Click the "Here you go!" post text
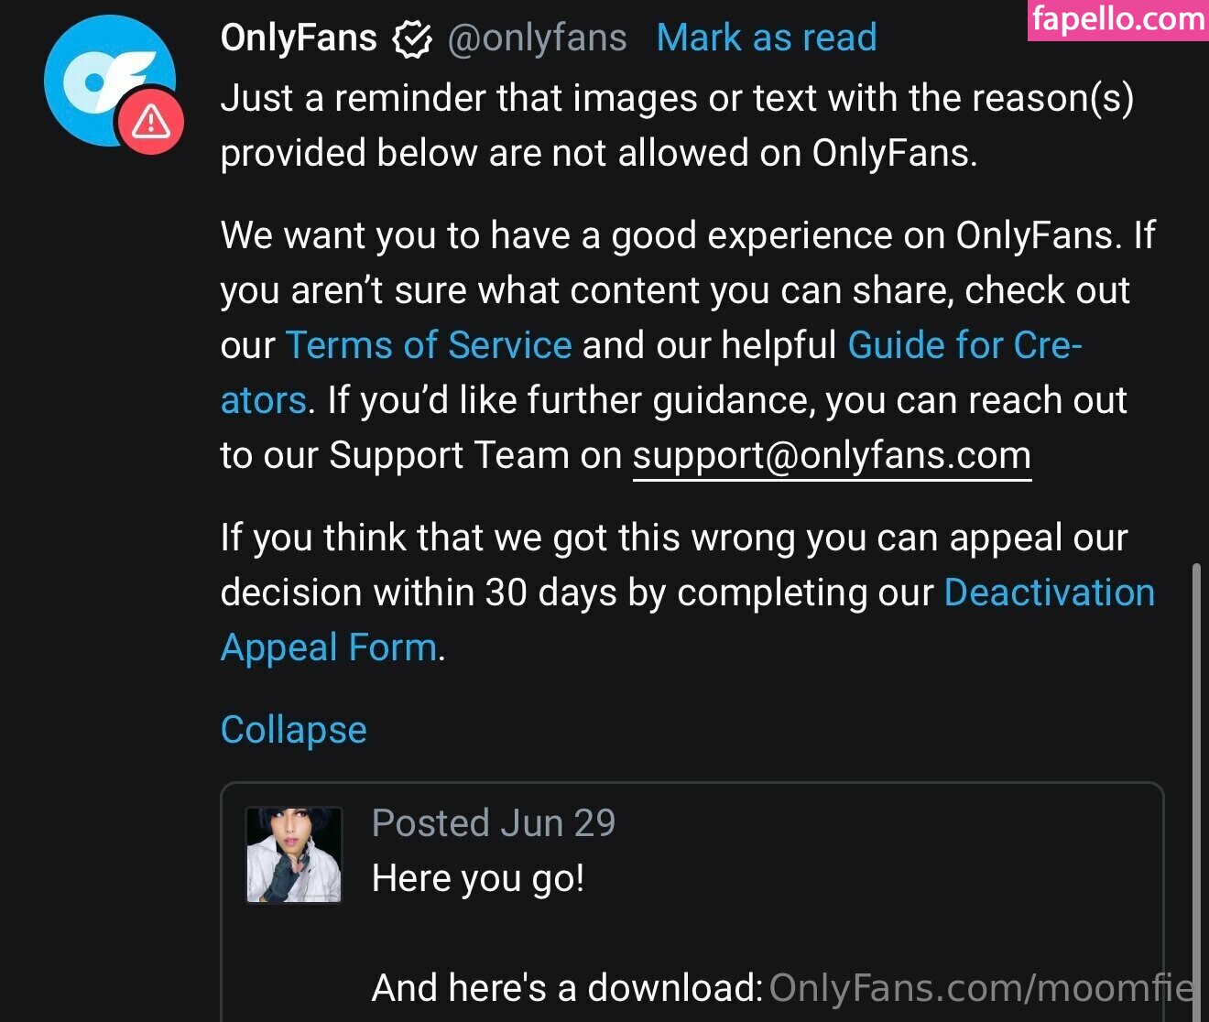Image resolution: width=1209 pixels, height=1022 pixels. pyautogui.click(x=478, y=878)
